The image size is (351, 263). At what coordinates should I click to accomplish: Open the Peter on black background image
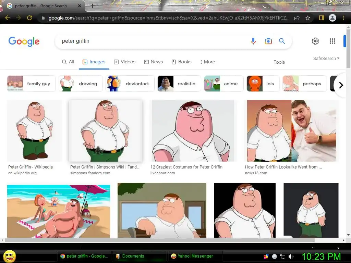(245, 210)
